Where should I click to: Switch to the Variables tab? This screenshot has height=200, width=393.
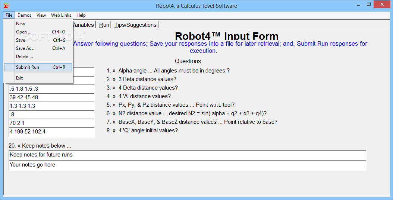84,25
